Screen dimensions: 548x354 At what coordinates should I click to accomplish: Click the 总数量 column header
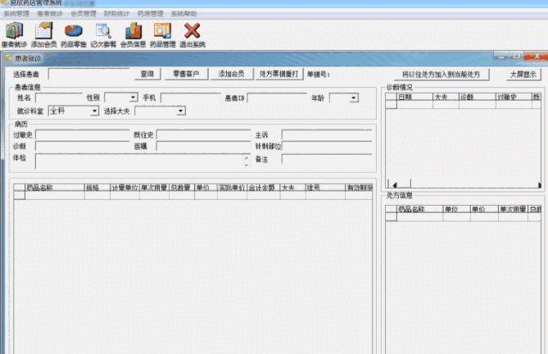click(x=182, y=188)
